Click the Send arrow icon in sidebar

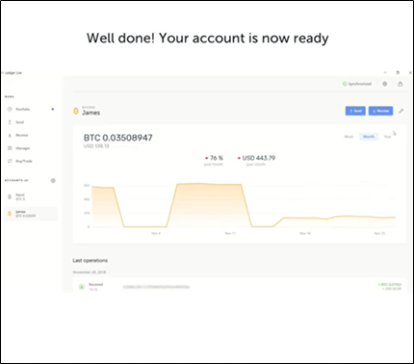point(10,122)
